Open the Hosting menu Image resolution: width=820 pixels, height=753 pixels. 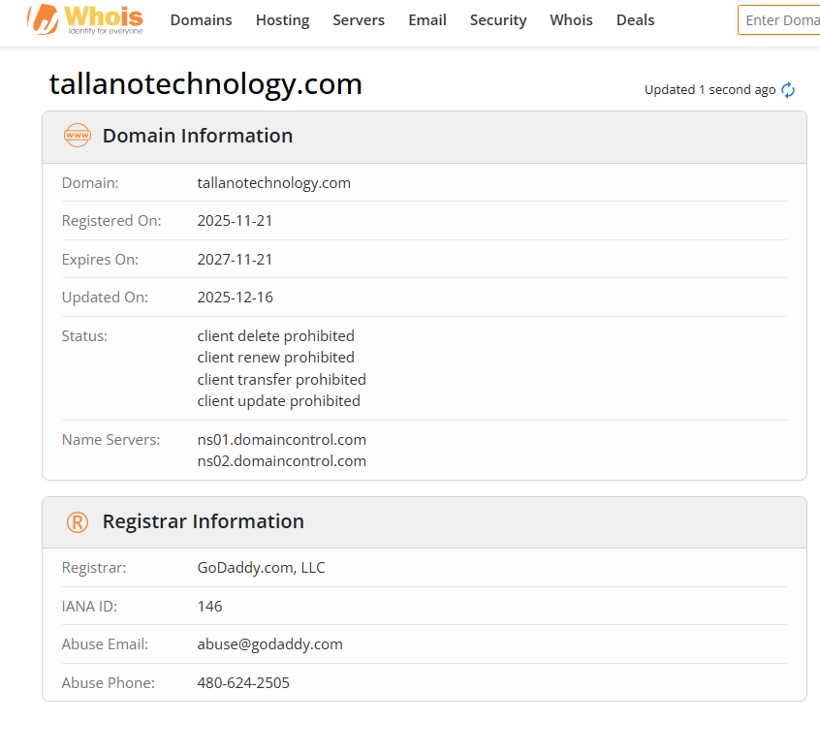(x=282, y=20)
